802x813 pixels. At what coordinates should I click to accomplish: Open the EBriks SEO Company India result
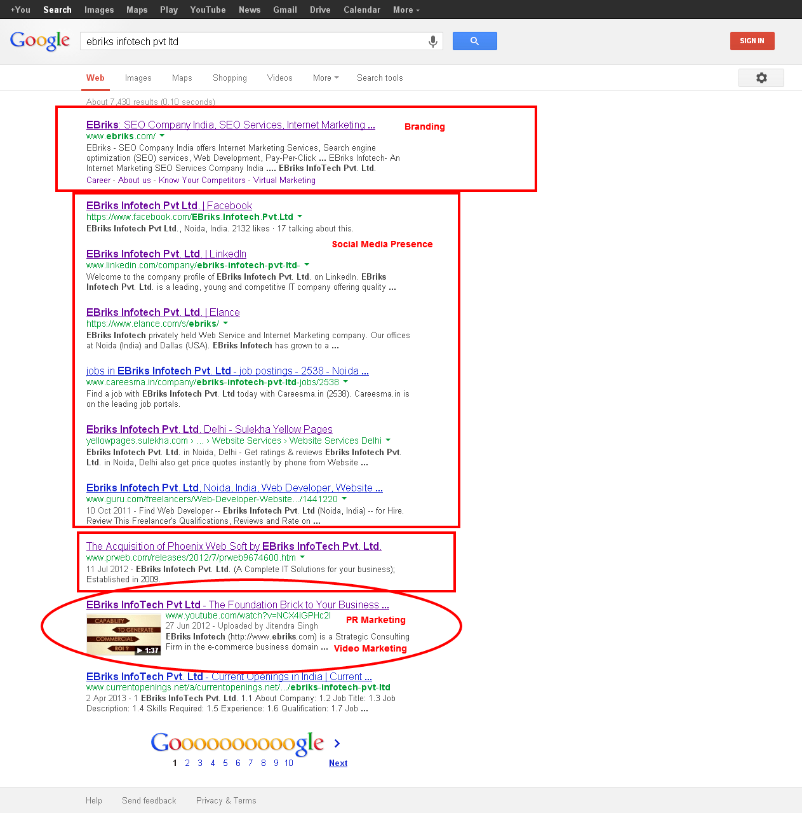click(x=231, y=125)
